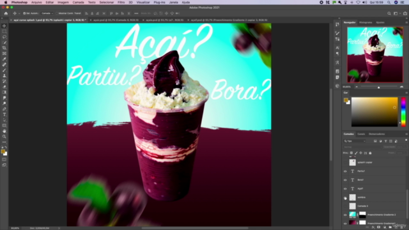The image size is (409, 230).
Task: Select the Clone Stamp tool
Action: click(x=4, y=75)
